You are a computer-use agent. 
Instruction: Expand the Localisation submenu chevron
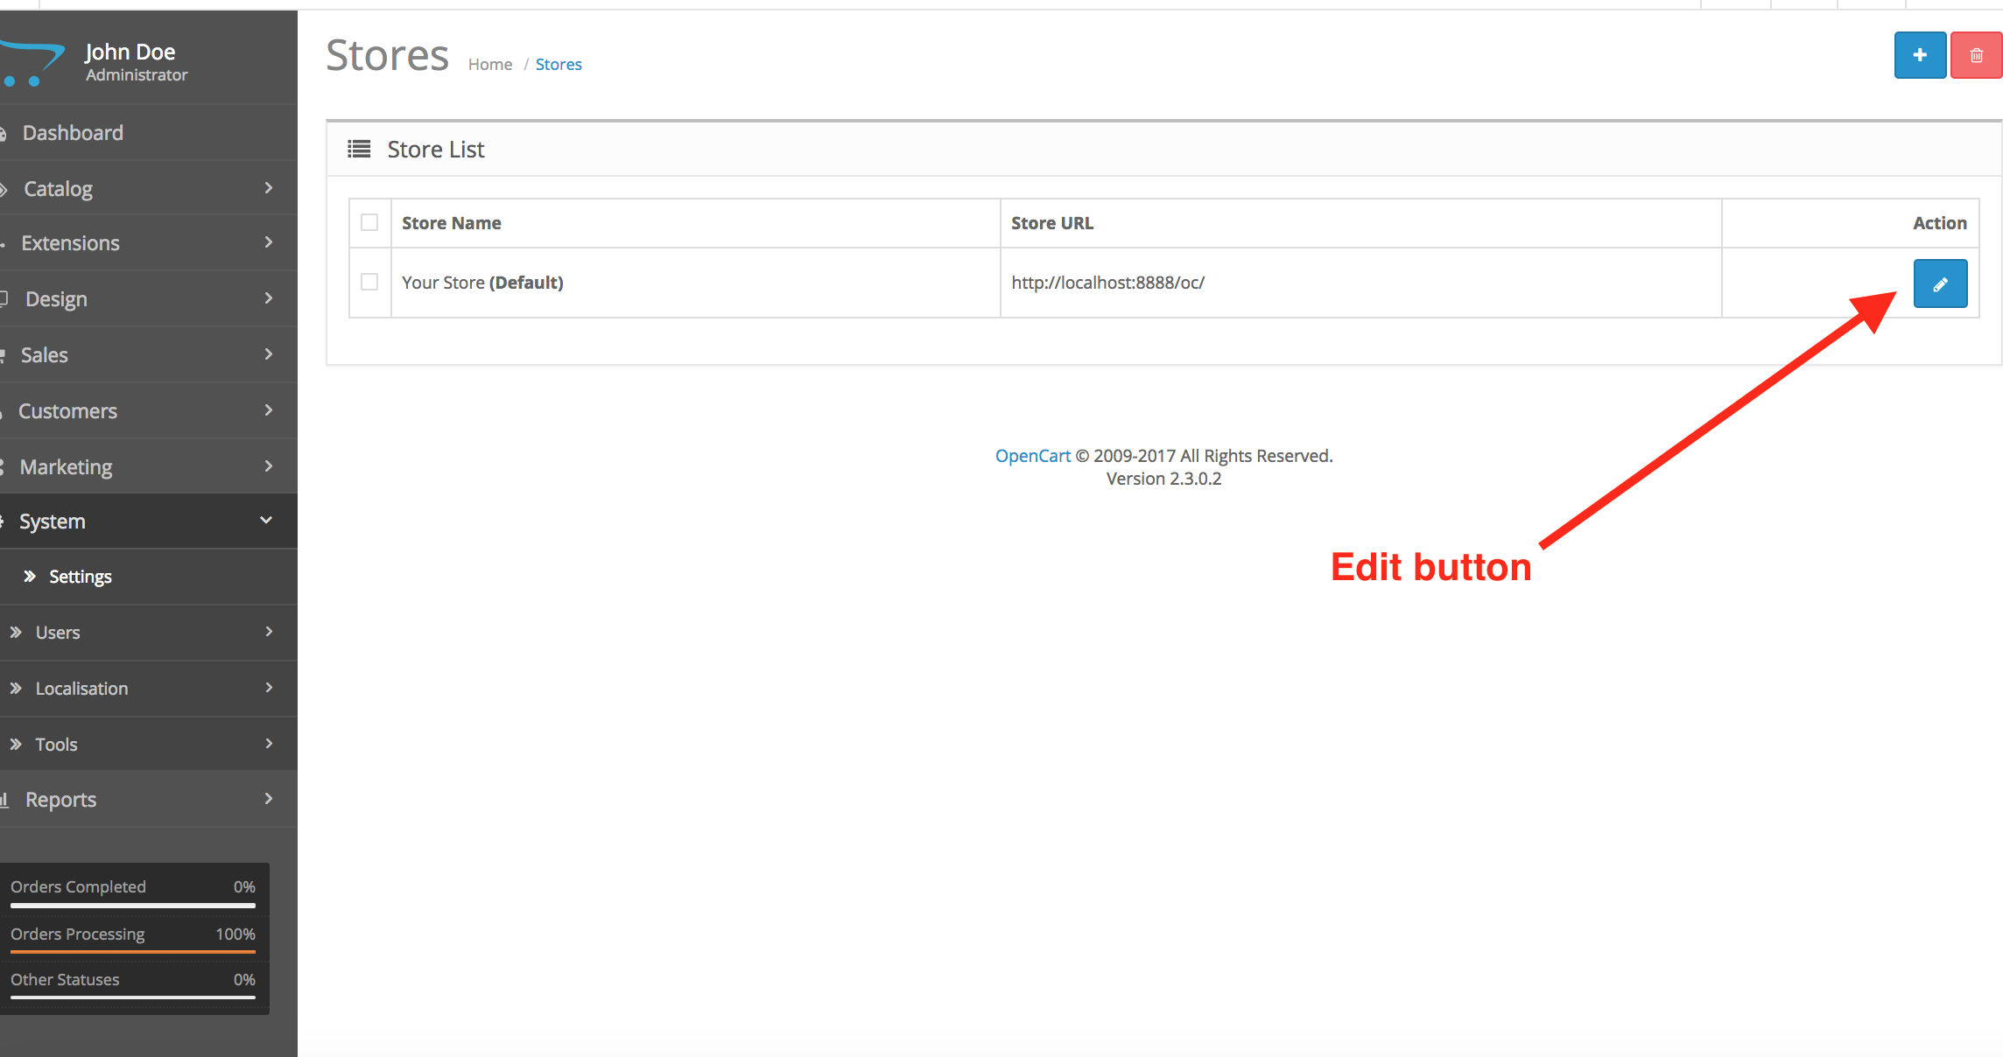[x=269, y=688]
